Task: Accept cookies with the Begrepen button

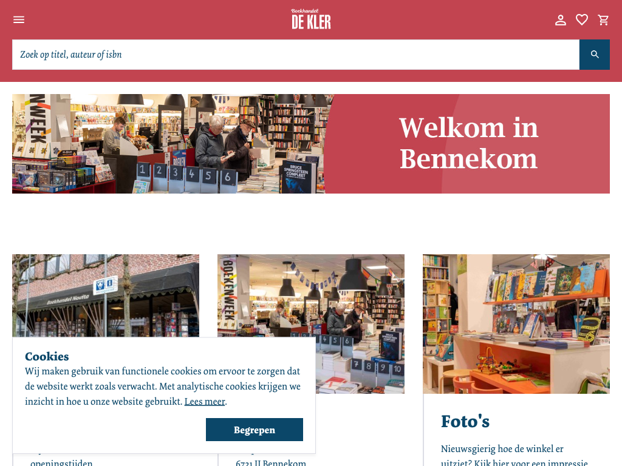Action: click(255, 430)
